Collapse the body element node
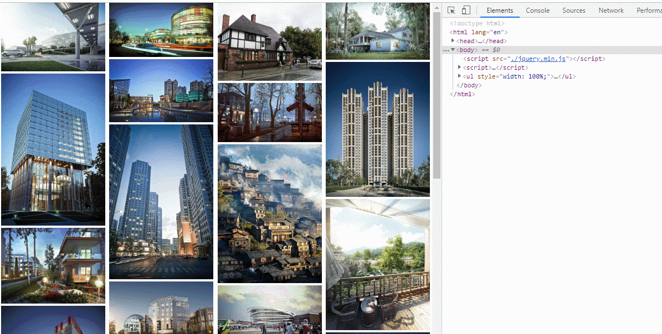Image resolution: width=662 pixels, height=334 pixels. click(x=453, y=50)
